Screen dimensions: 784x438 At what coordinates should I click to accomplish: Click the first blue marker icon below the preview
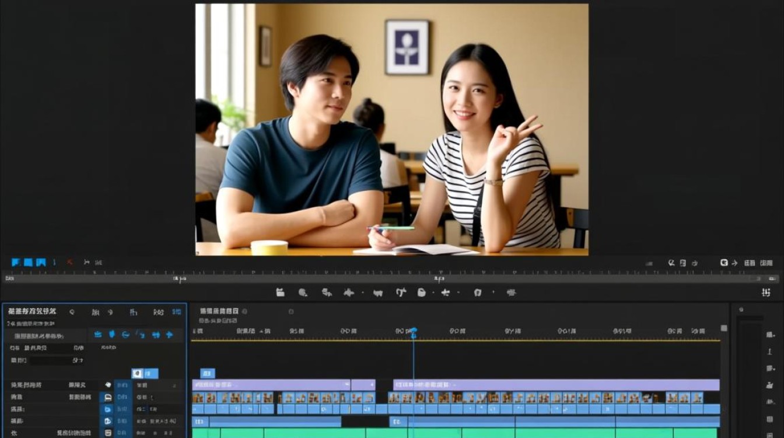click(16, 263)
